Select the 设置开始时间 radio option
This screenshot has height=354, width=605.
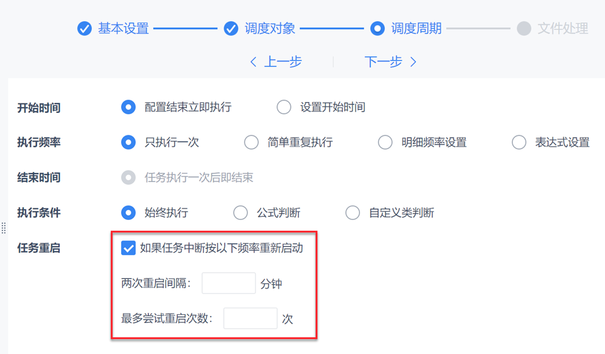(284, 108)
